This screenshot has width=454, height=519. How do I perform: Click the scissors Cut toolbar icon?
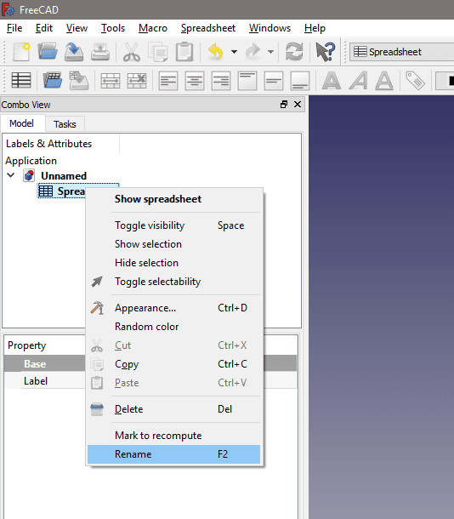coord(132,52)
